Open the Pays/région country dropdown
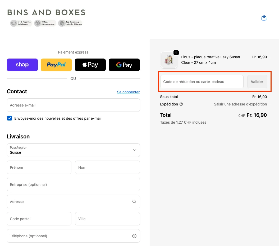Screen dimensions: 279x246 (73, 150)
